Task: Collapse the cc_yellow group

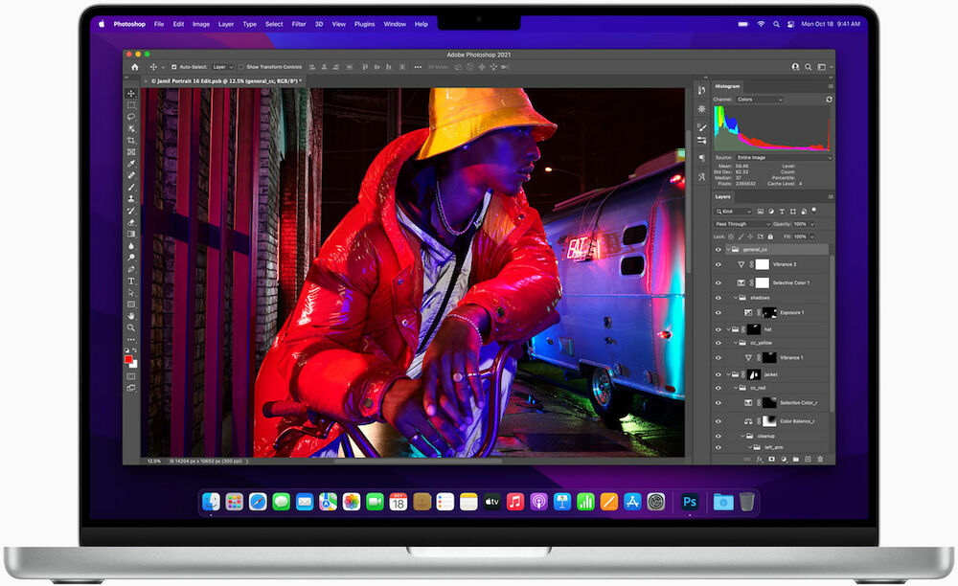Action: (736, 343)
